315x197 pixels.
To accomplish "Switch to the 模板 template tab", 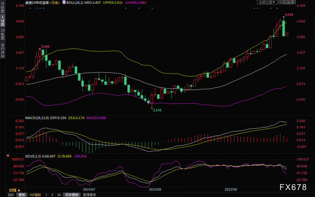I will (x=21, y=195).
